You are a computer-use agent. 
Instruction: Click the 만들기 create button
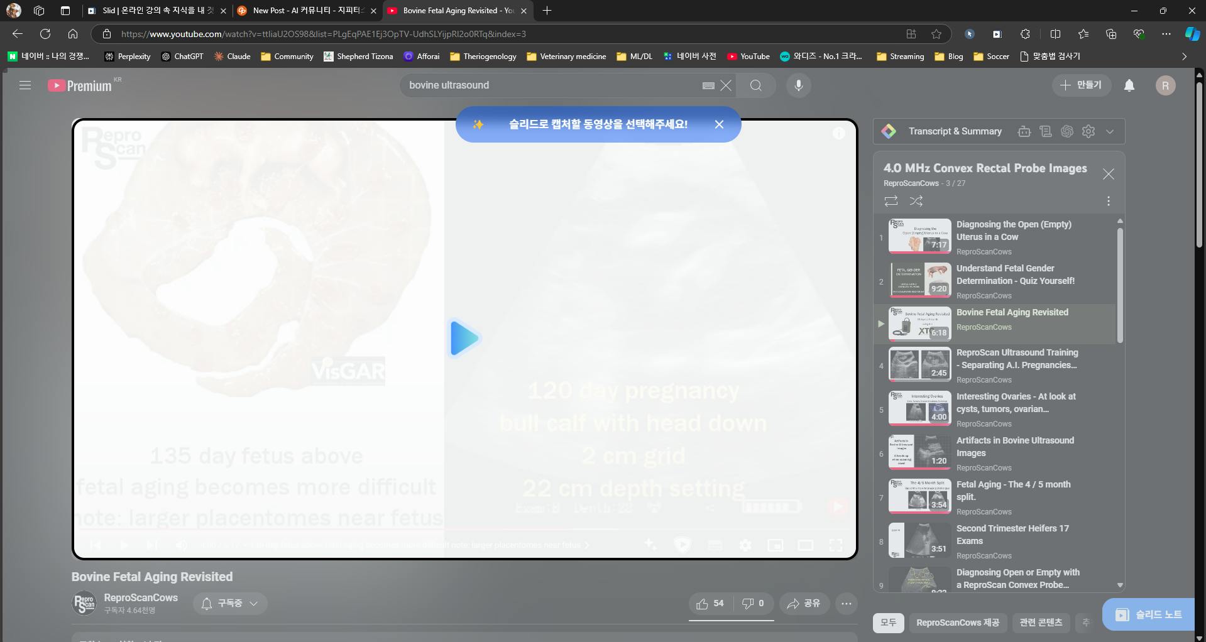[1082, 85]
